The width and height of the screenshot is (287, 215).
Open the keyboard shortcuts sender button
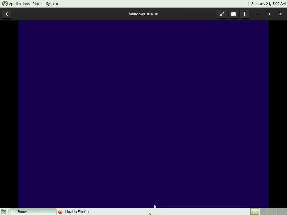click(233, 14)
